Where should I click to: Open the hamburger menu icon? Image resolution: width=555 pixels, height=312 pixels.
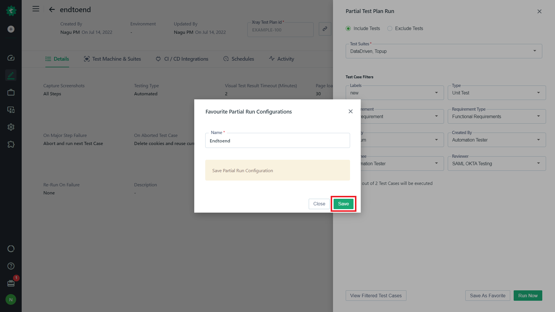[36, 9]
